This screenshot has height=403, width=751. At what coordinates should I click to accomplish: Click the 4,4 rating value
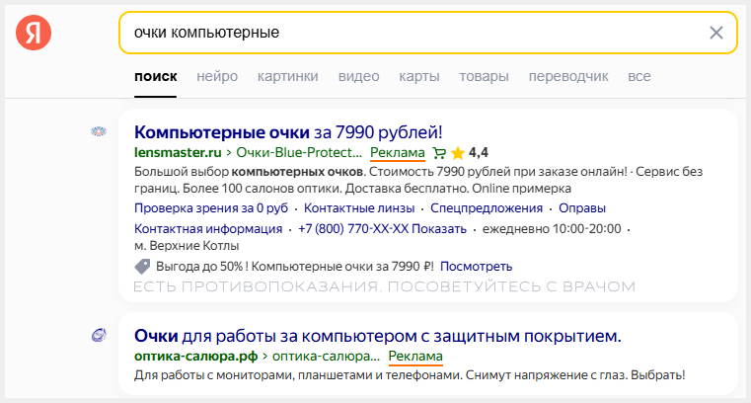[479, 152]
